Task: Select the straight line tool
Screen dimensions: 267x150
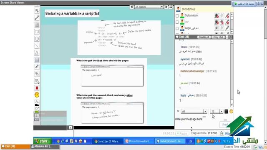Action: click(37, 46)
